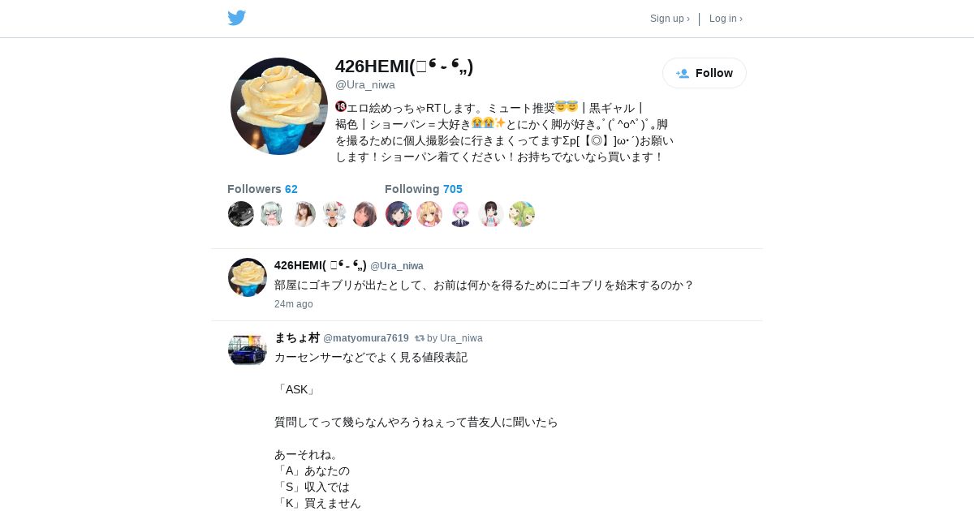Open the Followers 62 list
974x511 pixels.
coord(262,189)
